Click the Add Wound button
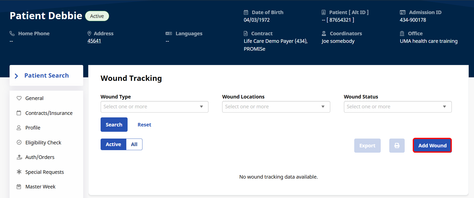 432,145
